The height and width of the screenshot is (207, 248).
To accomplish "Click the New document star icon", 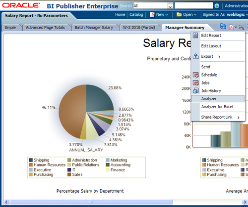I will (x=152, y=14).
